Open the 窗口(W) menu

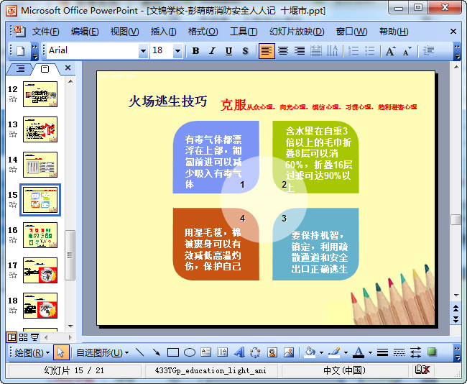(351, 32)
